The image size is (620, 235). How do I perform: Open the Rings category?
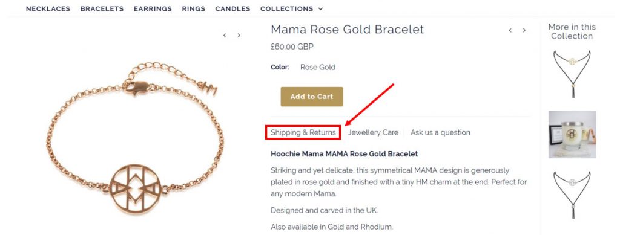[x=194, y=8]
